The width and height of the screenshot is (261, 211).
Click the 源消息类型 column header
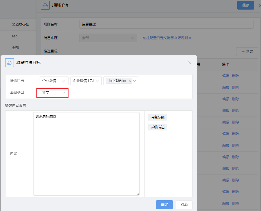point(21,25)
